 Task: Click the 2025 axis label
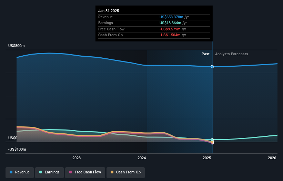[x=207, y=158]
